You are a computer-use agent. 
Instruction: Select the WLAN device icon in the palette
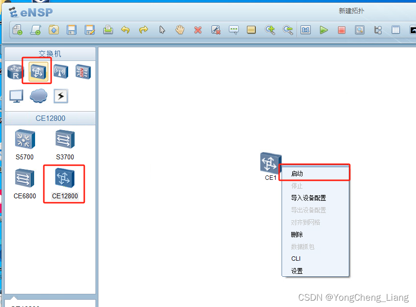click(x=59, y=71)
